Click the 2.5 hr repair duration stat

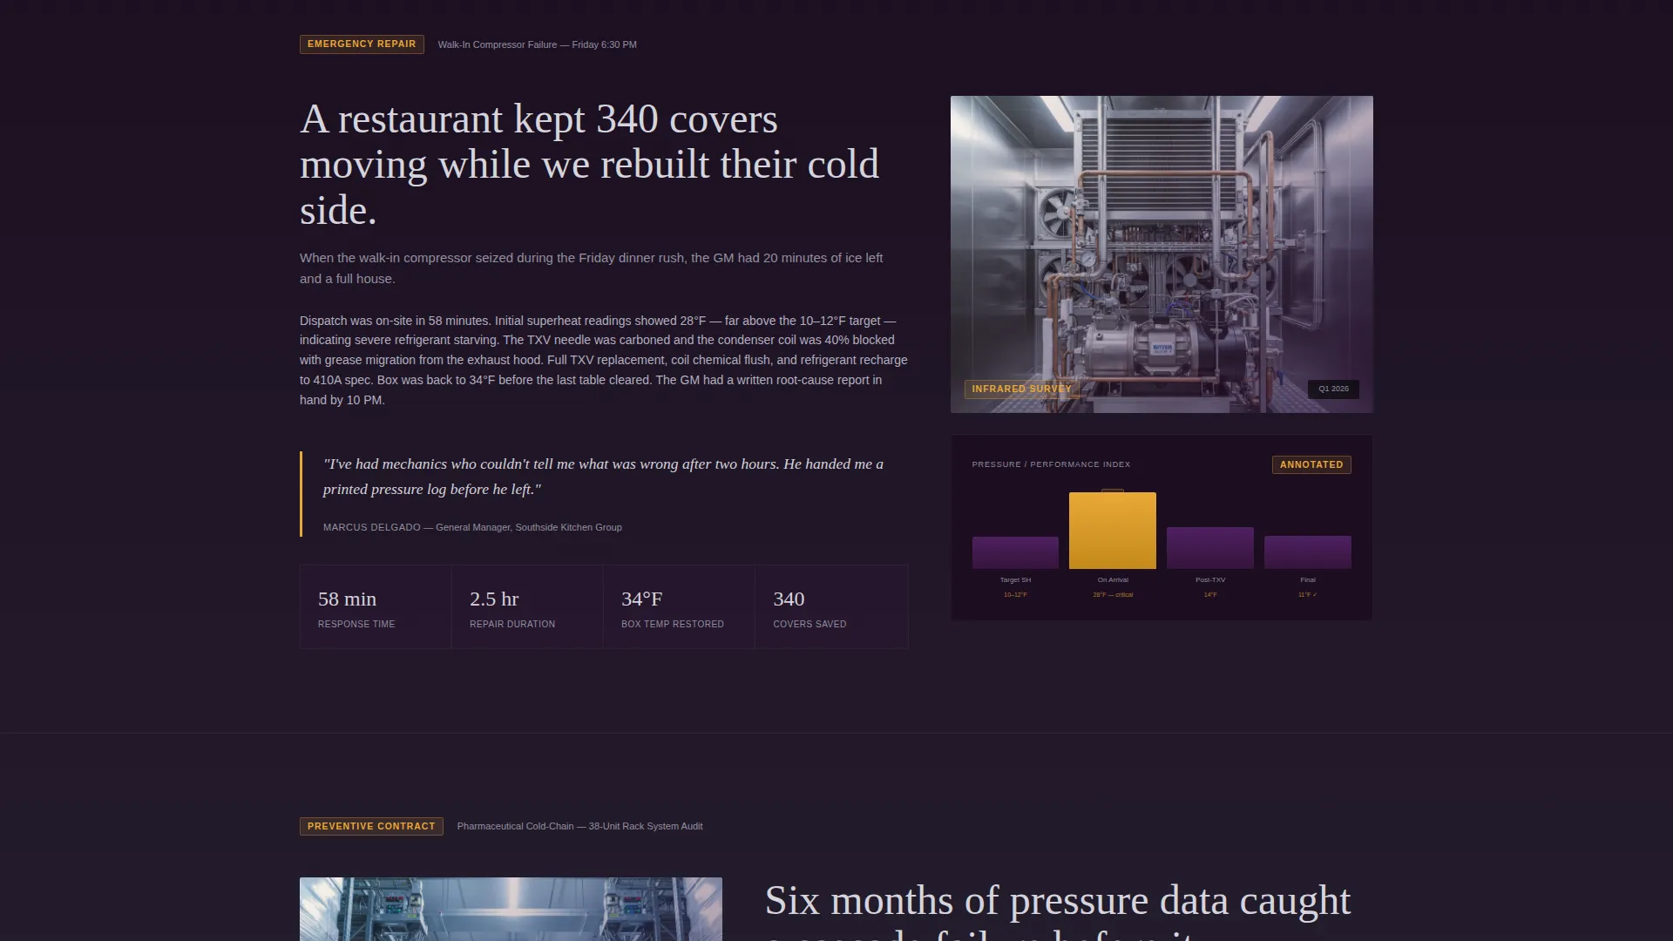coord(527,607)
